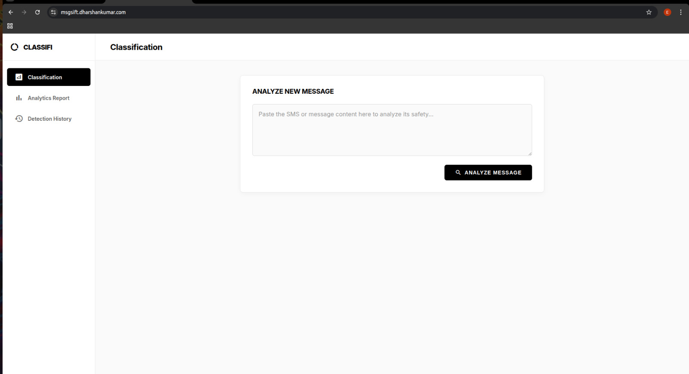Click the clock icon beside Detection History
This screenshot has width=689, height=374.
point(19,119)
